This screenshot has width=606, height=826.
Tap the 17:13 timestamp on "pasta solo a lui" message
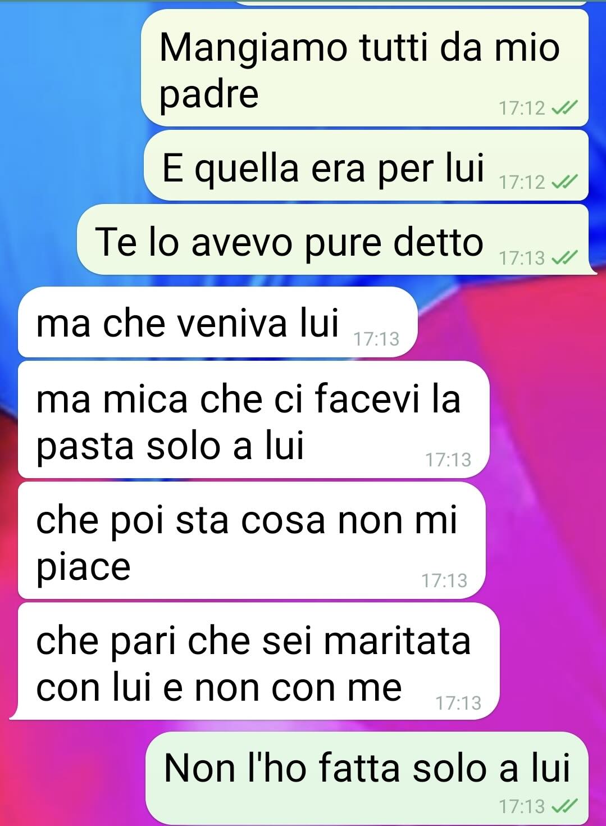click(x=448, y=460)
